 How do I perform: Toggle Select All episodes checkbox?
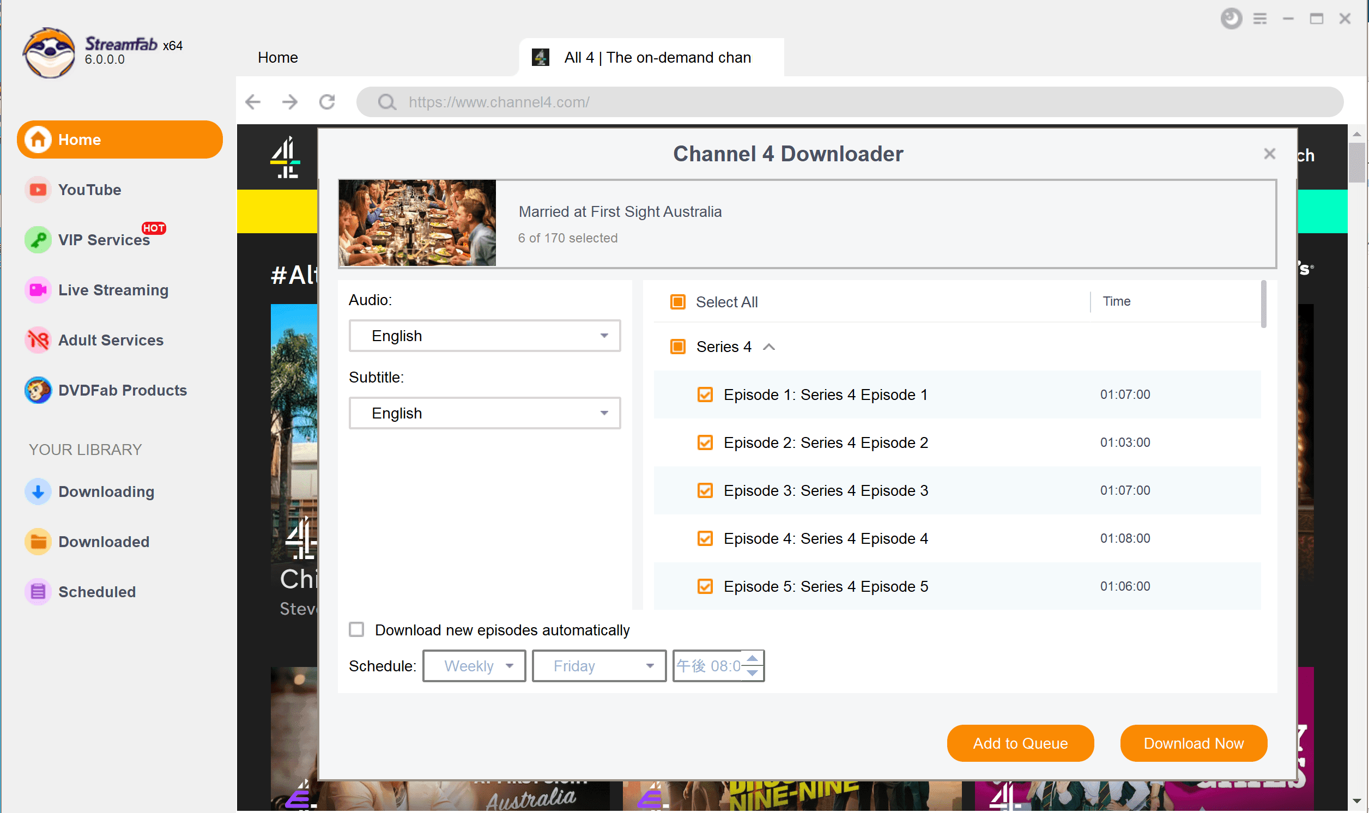677,302
